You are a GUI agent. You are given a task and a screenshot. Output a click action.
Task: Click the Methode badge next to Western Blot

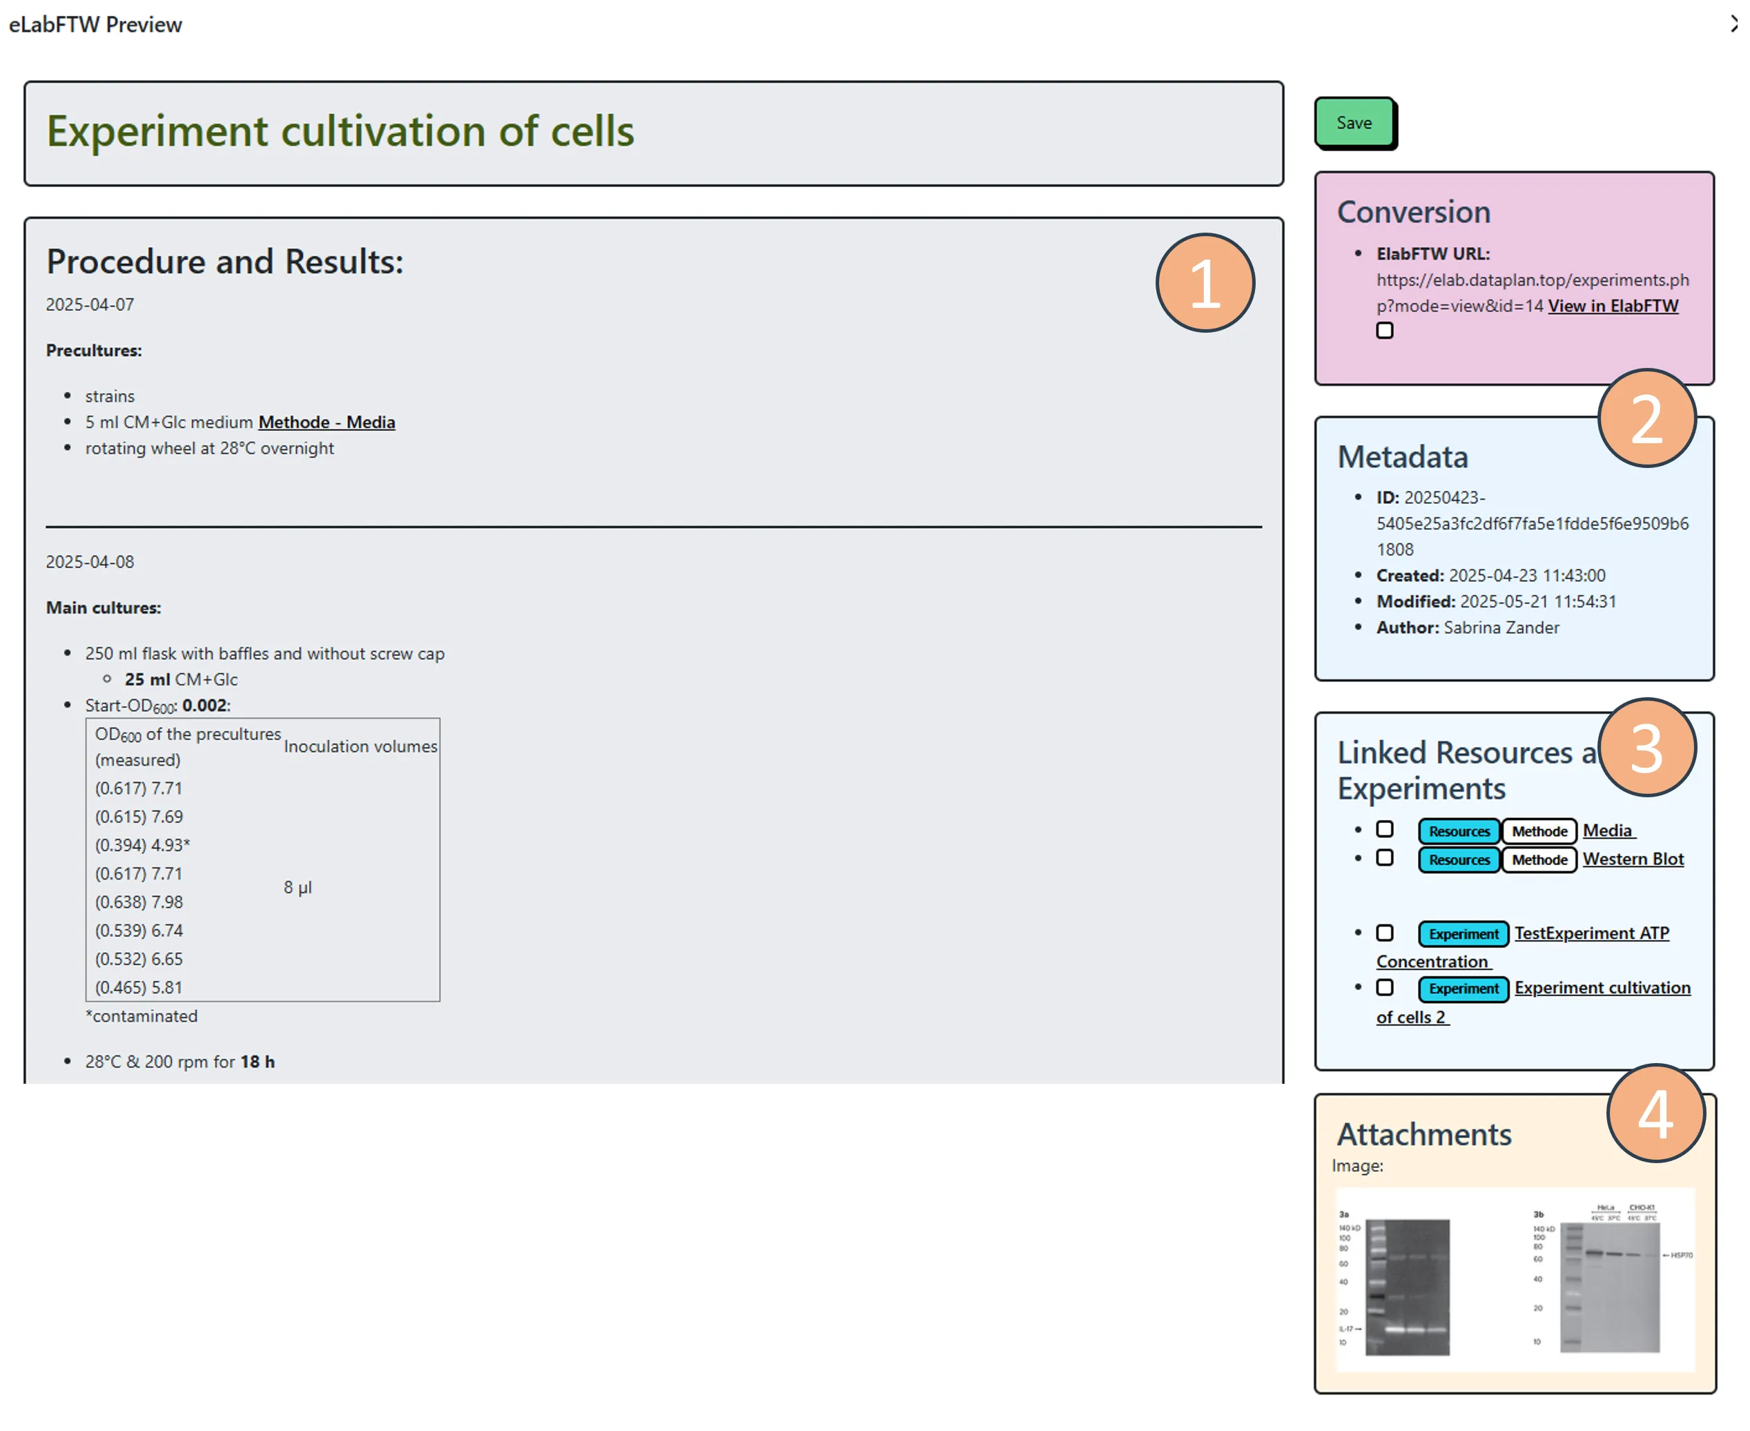tap(1539, 859)
